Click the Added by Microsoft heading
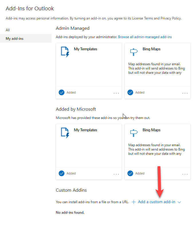 [x=76, y=109]
